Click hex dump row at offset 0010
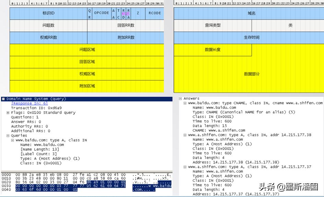The width and height of the screenshot is (324, 197). [87, 178]
